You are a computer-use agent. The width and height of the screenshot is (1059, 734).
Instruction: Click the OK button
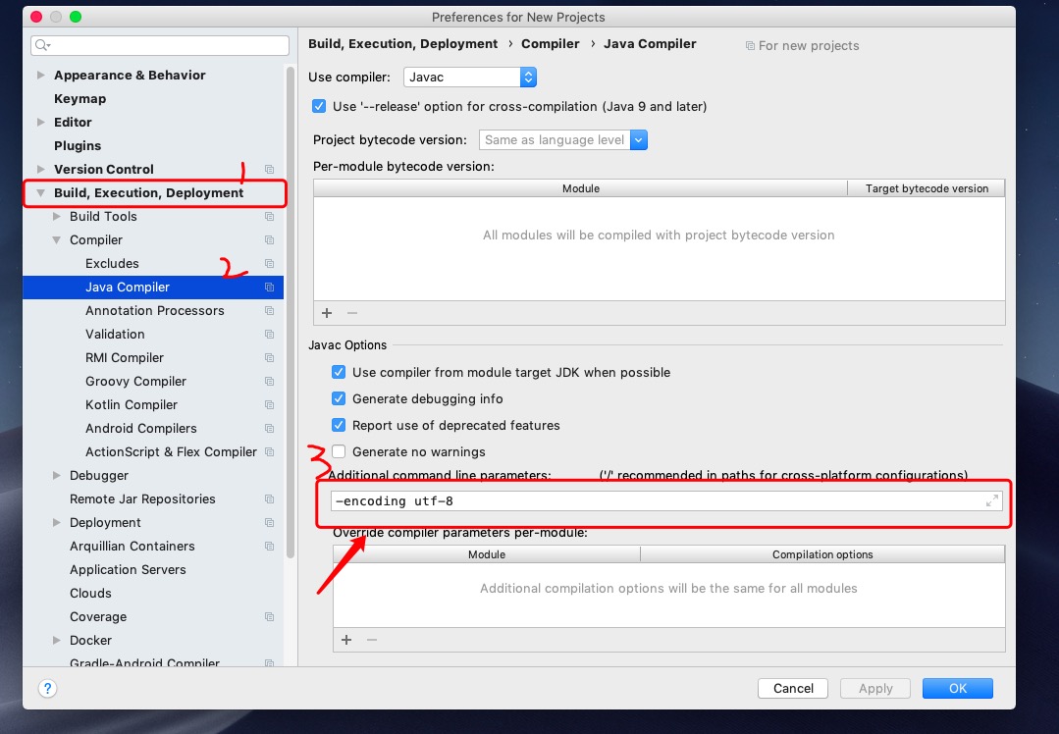(957, 689)
